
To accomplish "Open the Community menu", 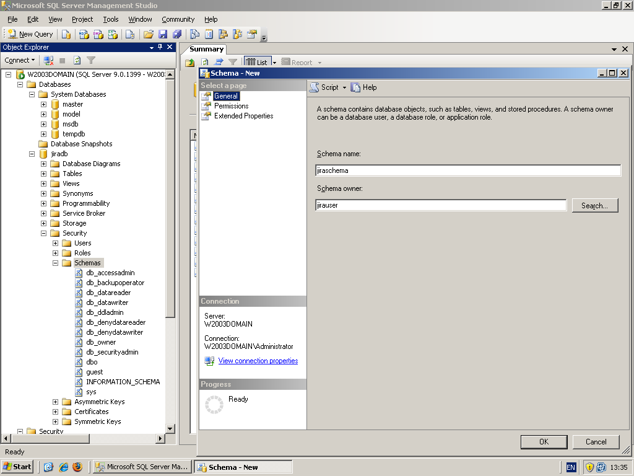I will point(178,19).
